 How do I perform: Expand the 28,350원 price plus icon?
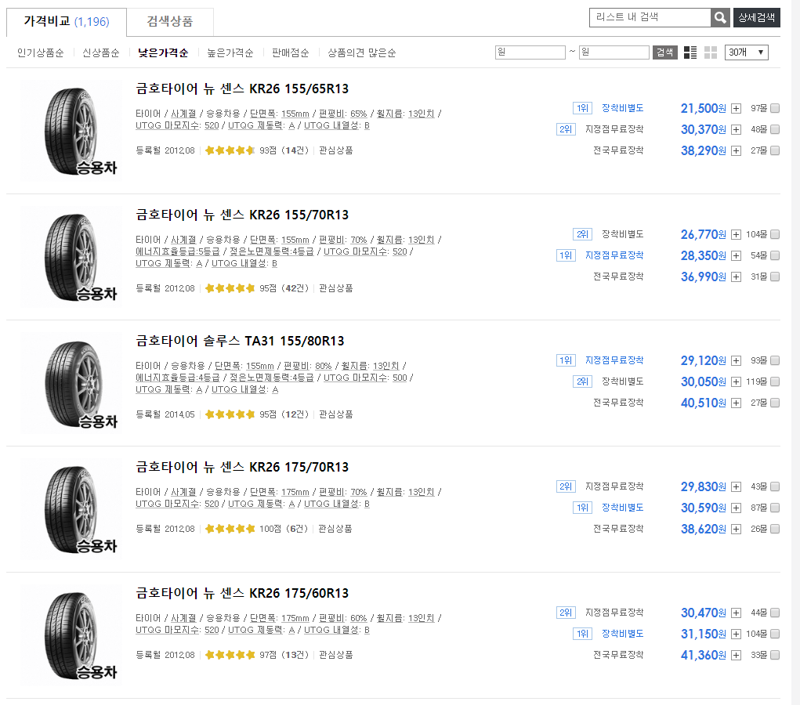click(736, 255)
